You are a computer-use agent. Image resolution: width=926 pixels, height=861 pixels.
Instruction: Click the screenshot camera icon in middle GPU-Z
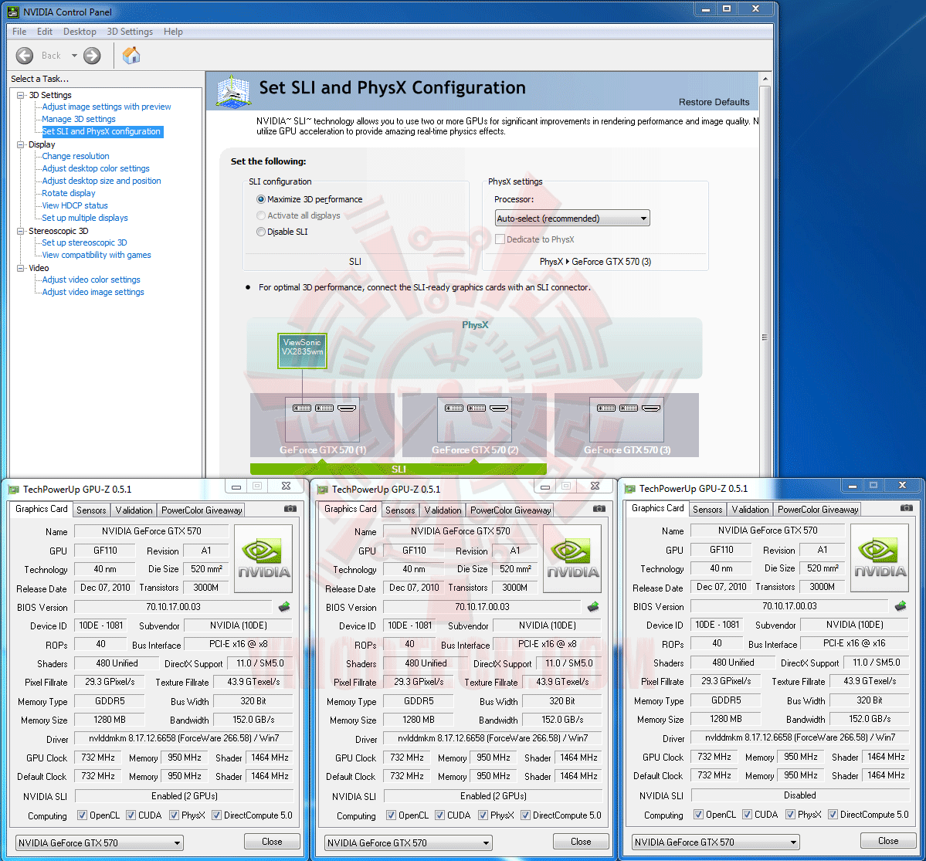click(x=599, y=508)
